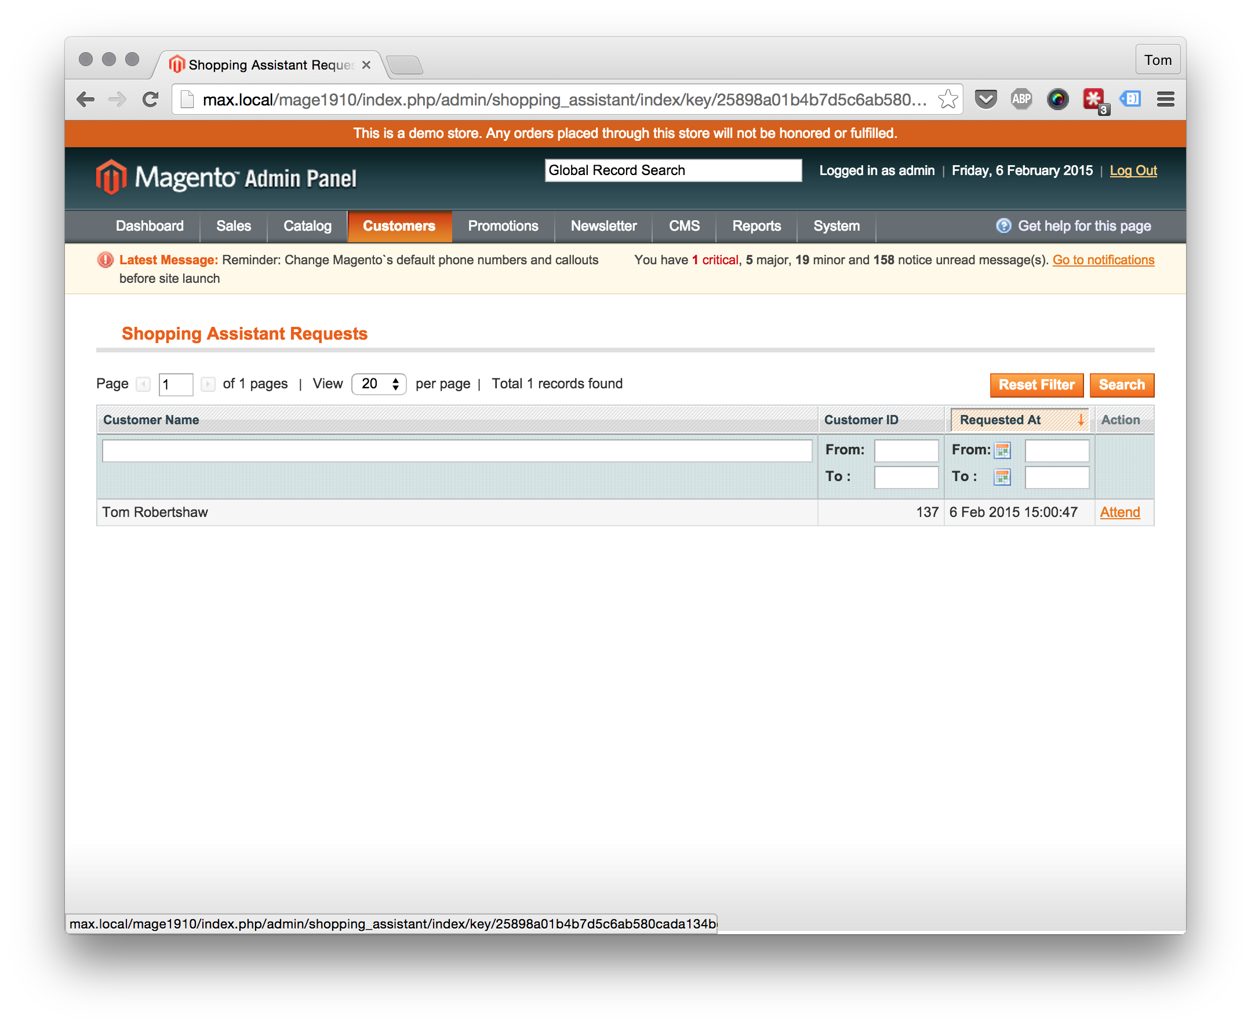Open the Customers menu

pos(399,226)
